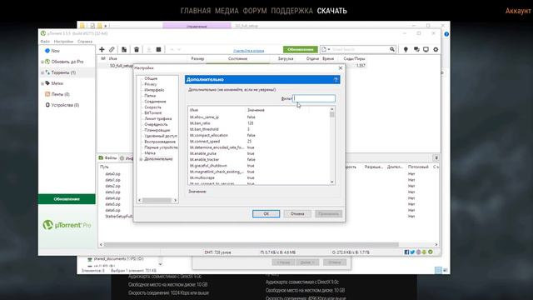533x300 pixels.
Task: Select Интерфейс in settings tree
Action: click(x=154, y=90)
